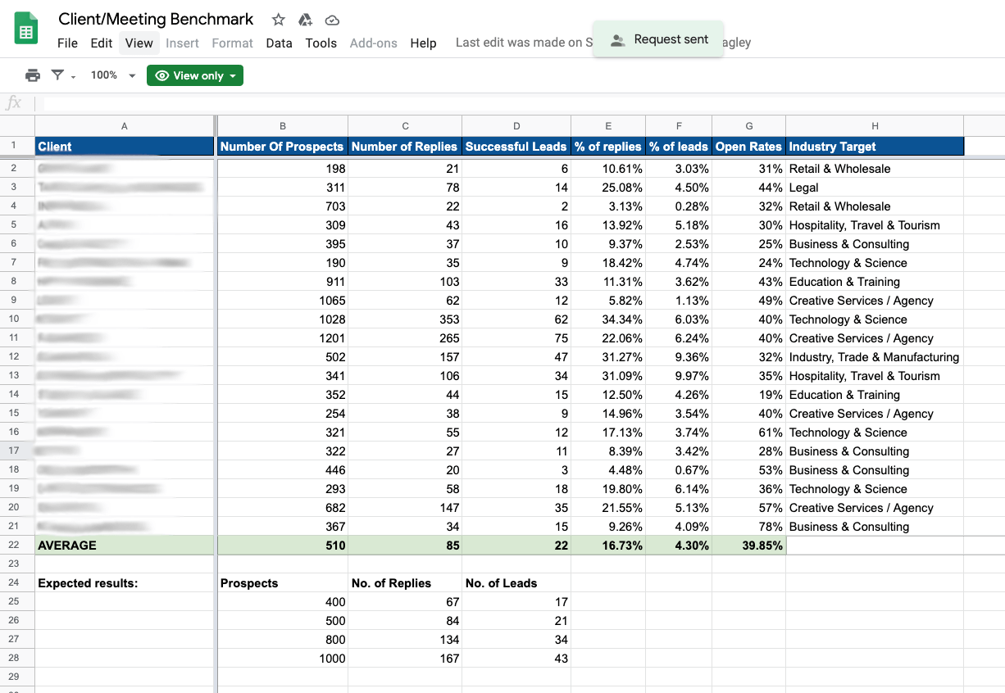Click into the formula bar field
This screenshot has width=1005, height=693.
click(x=525, y=103)
